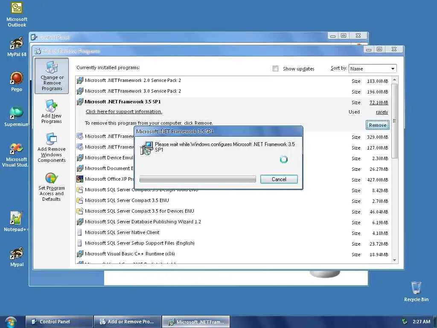Open Click here for support information link
The image size is (437, 328).
(124, 111)
